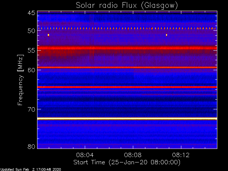This screenshot has height=171, width=228.
Task: Click the red band between 60 and 70 MHz
Action: click(x=127, y=87)
